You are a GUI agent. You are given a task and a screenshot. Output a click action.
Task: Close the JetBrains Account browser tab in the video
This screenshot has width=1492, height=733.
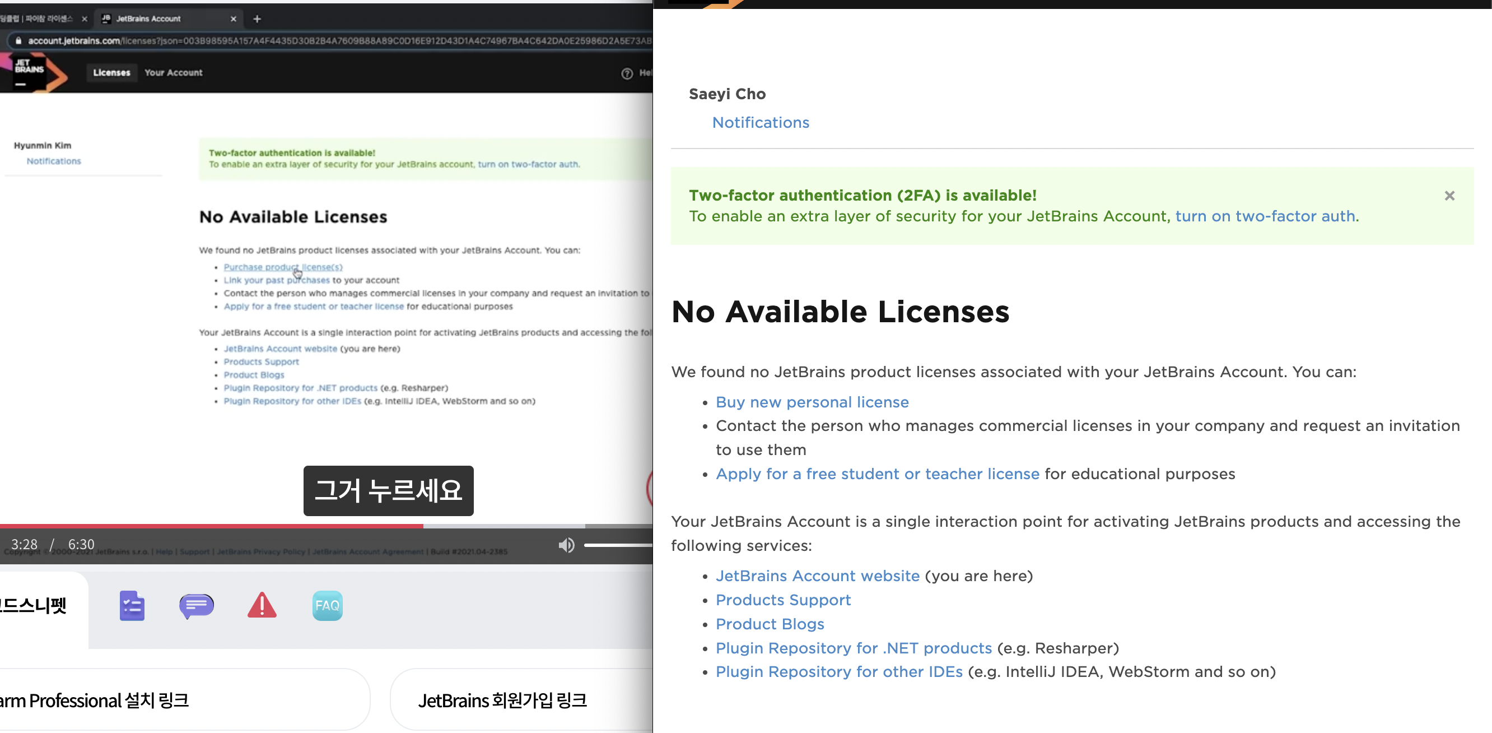pos(234,19)
